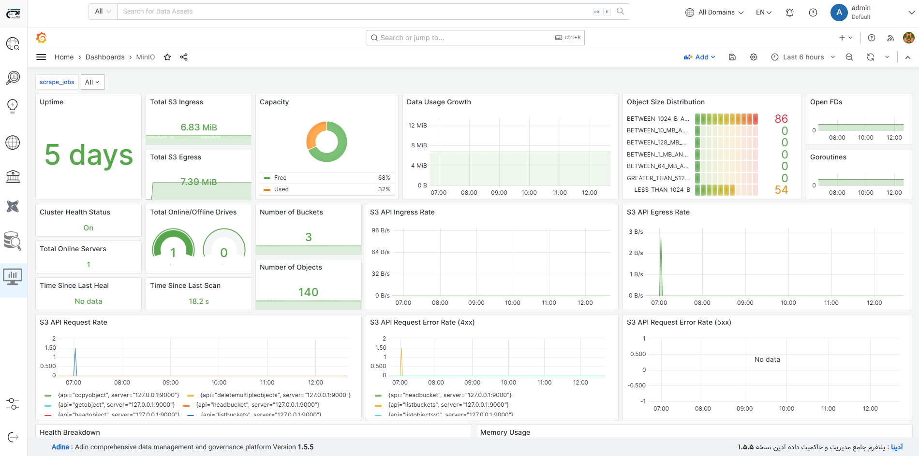Open the Last 6 hours time picker
Image resolution: width=919 pixels, height=456 pixels.
tap(803, 57)
